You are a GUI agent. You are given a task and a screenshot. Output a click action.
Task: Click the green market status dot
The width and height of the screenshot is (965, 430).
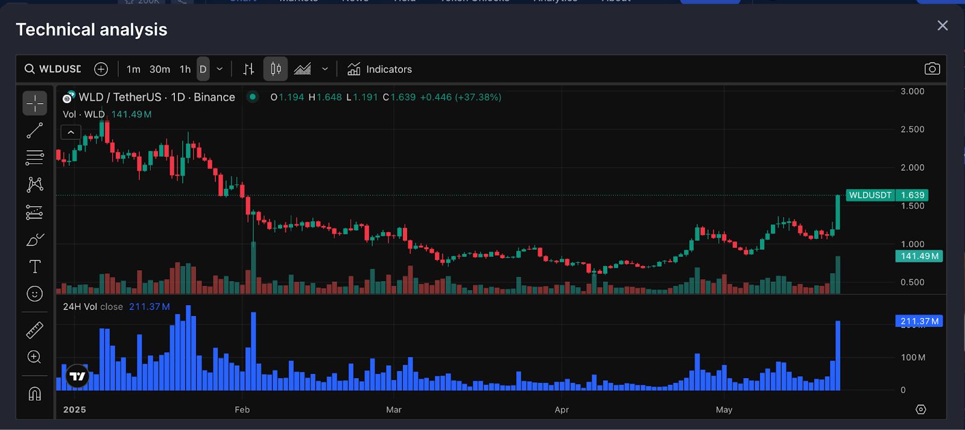coord(253,96)
